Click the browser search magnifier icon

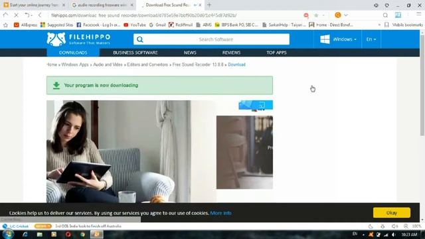[385, 15]
